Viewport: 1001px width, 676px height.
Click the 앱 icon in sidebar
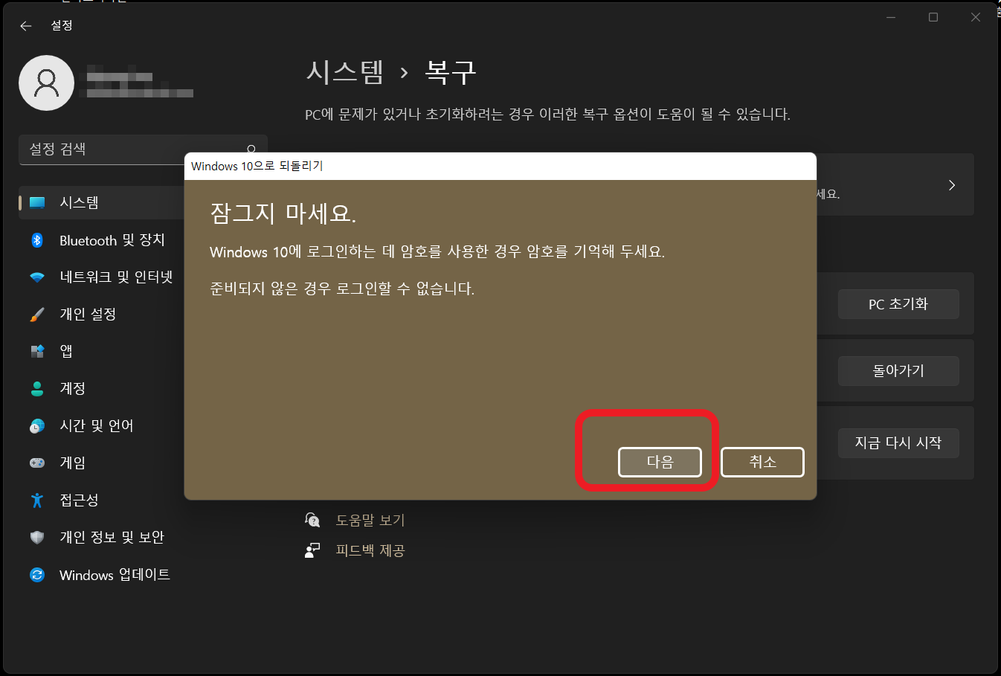click(37, 351)
